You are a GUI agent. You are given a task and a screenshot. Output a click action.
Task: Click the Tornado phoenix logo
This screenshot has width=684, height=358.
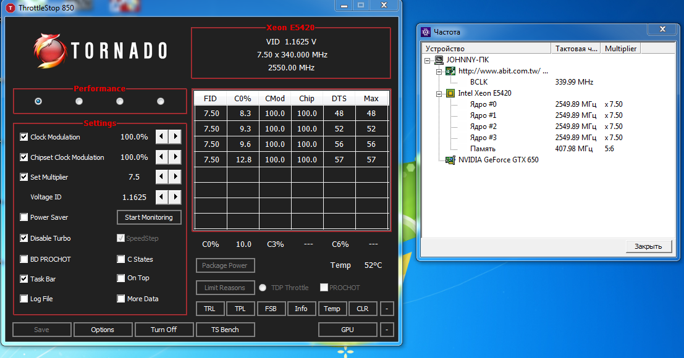pyautogui.click(x=50, y=51)
